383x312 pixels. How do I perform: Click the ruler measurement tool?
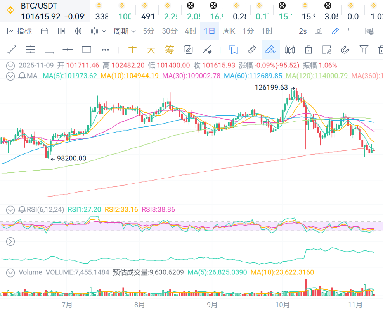[x=252, y=50]
